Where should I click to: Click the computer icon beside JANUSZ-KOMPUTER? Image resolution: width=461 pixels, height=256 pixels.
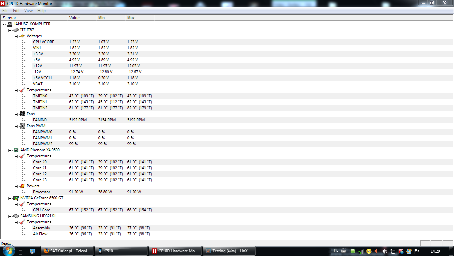coord(10,24)
